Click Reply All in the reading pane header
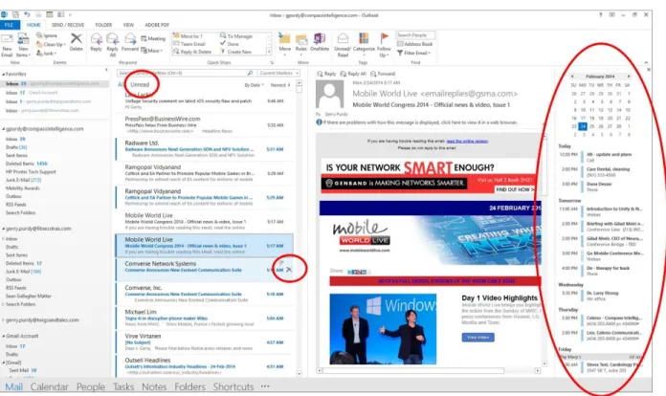The height and width of the screenshot is (396, 666). [353, 74]
